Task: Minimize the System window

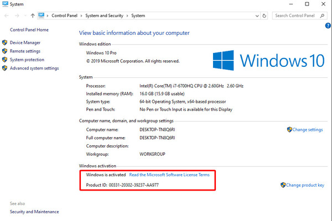Action: [x=291, y=4]
